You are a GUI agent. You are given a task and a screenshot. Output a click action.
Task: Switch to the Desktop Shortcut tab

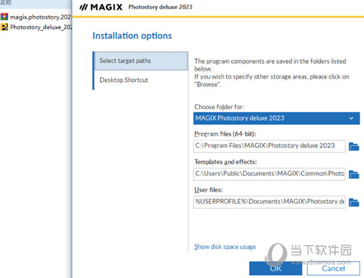point(141,80)
